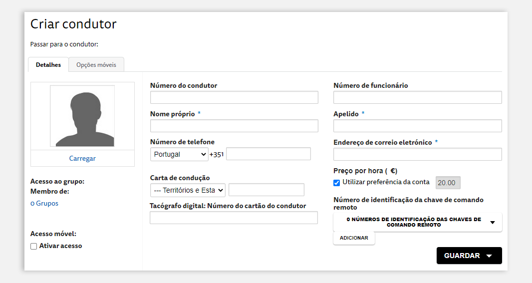The image size is (532, 283).
Task: Click the Endereço de correio eletrónico field
Action: click(418, 154)
